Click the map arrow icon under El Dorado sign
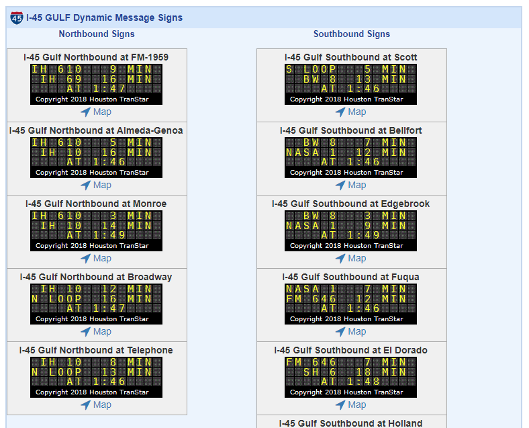 pyautogui.click(x=340, y=404)
